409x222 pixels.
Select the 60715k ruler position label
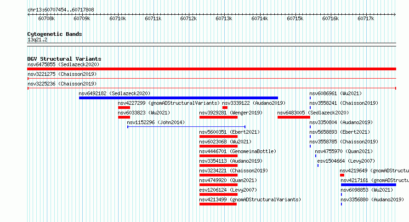point(295,18)
